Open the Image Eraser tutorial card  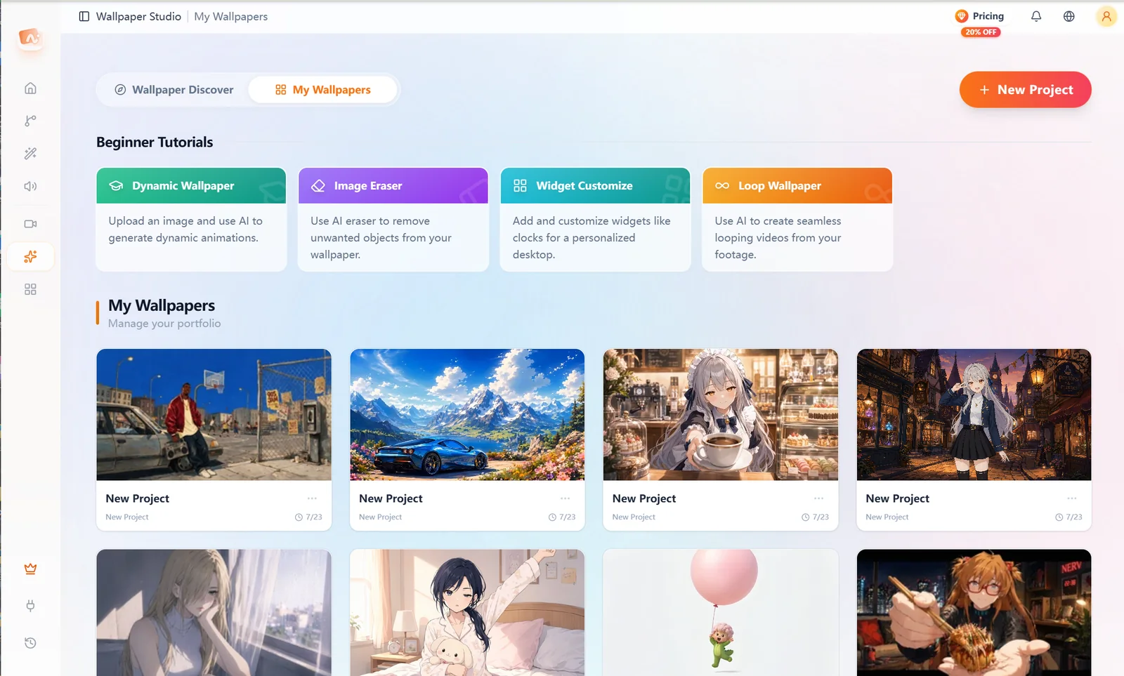point(393,219)
